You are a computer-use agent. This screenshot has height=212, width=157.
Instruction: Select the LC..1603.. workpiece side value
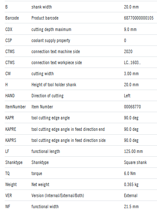(132, 62)
